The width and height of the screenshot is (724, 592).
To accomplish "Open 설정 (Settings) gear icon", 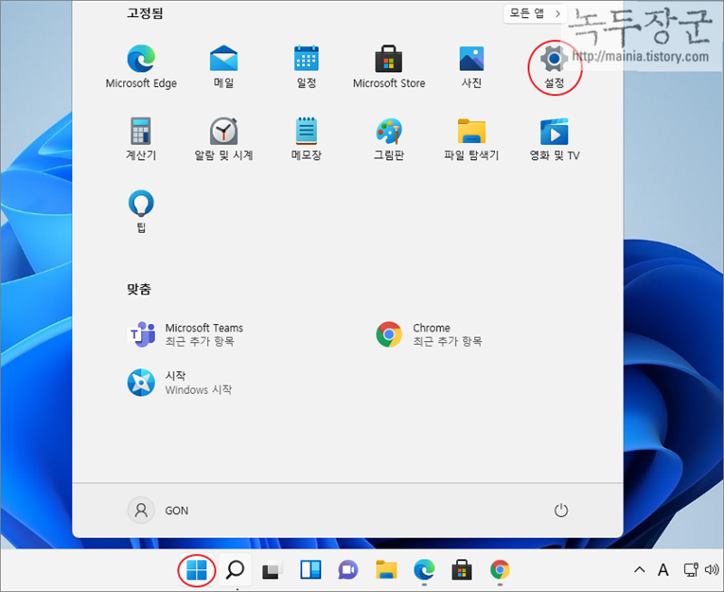I will pos(554,67).
